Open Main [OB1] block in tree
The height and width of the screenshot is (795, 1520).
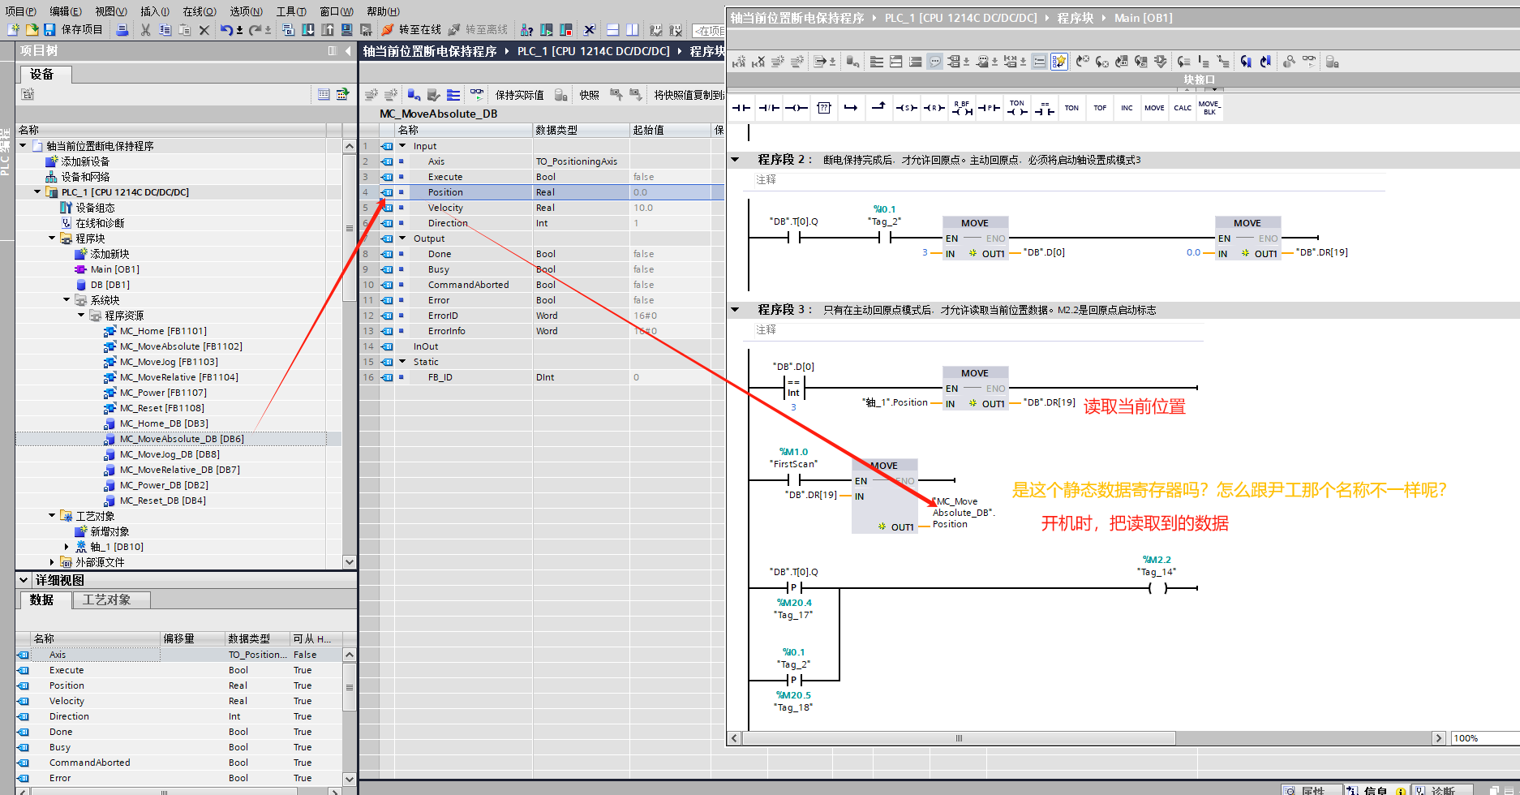pyautogui.click(x=114, y=269)
